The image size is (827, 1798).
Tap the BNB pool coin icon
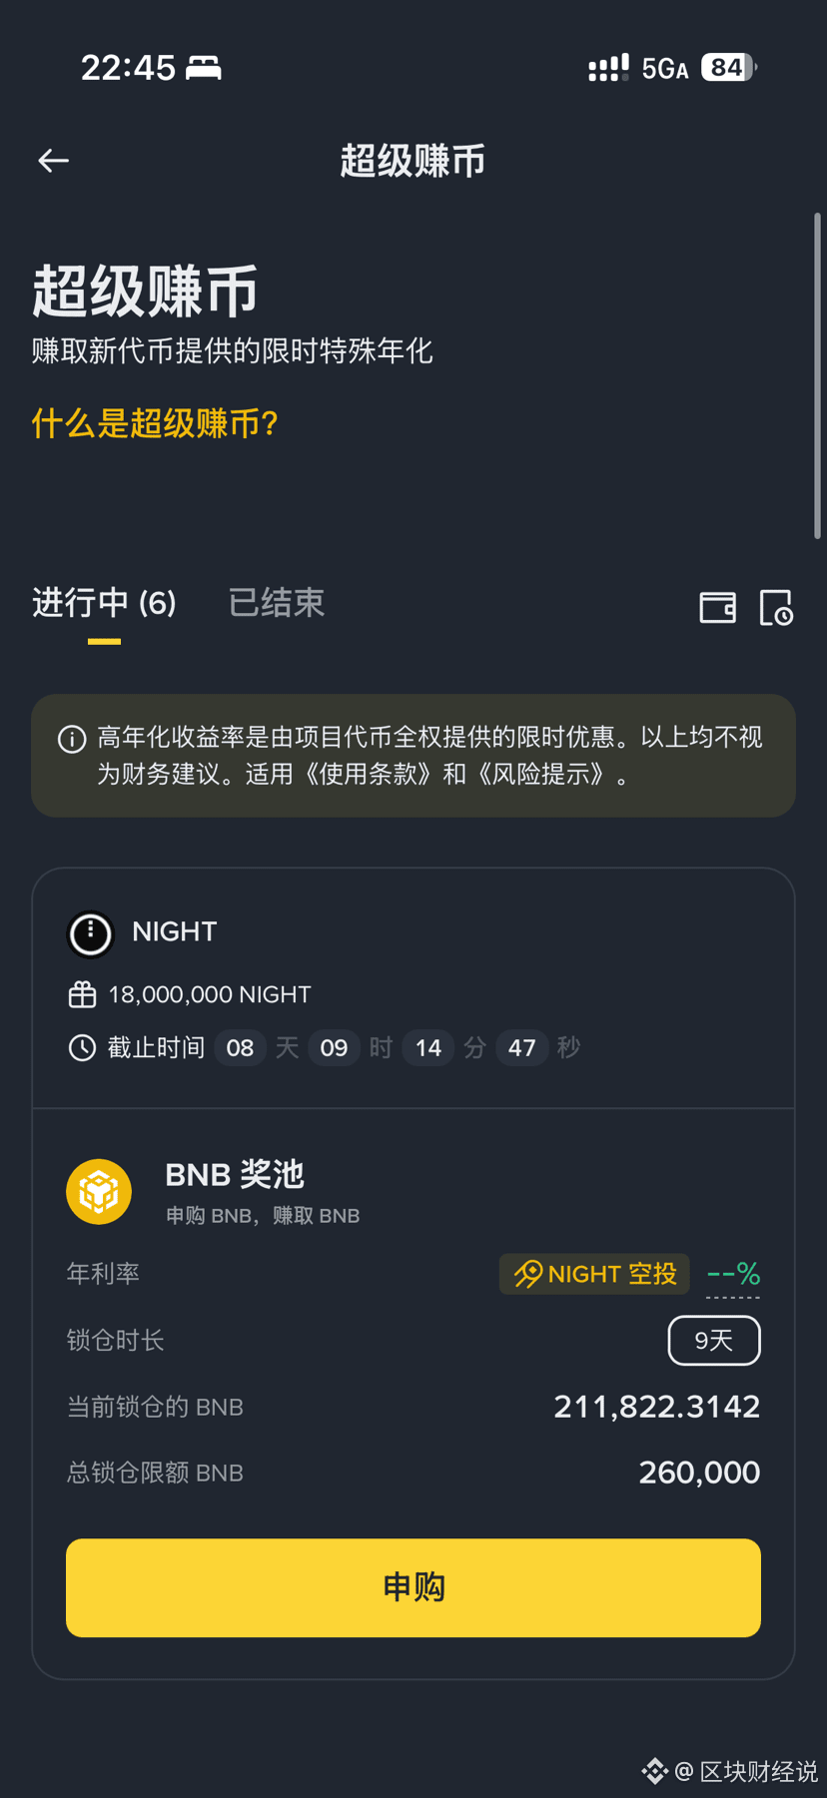[99, 1192]
